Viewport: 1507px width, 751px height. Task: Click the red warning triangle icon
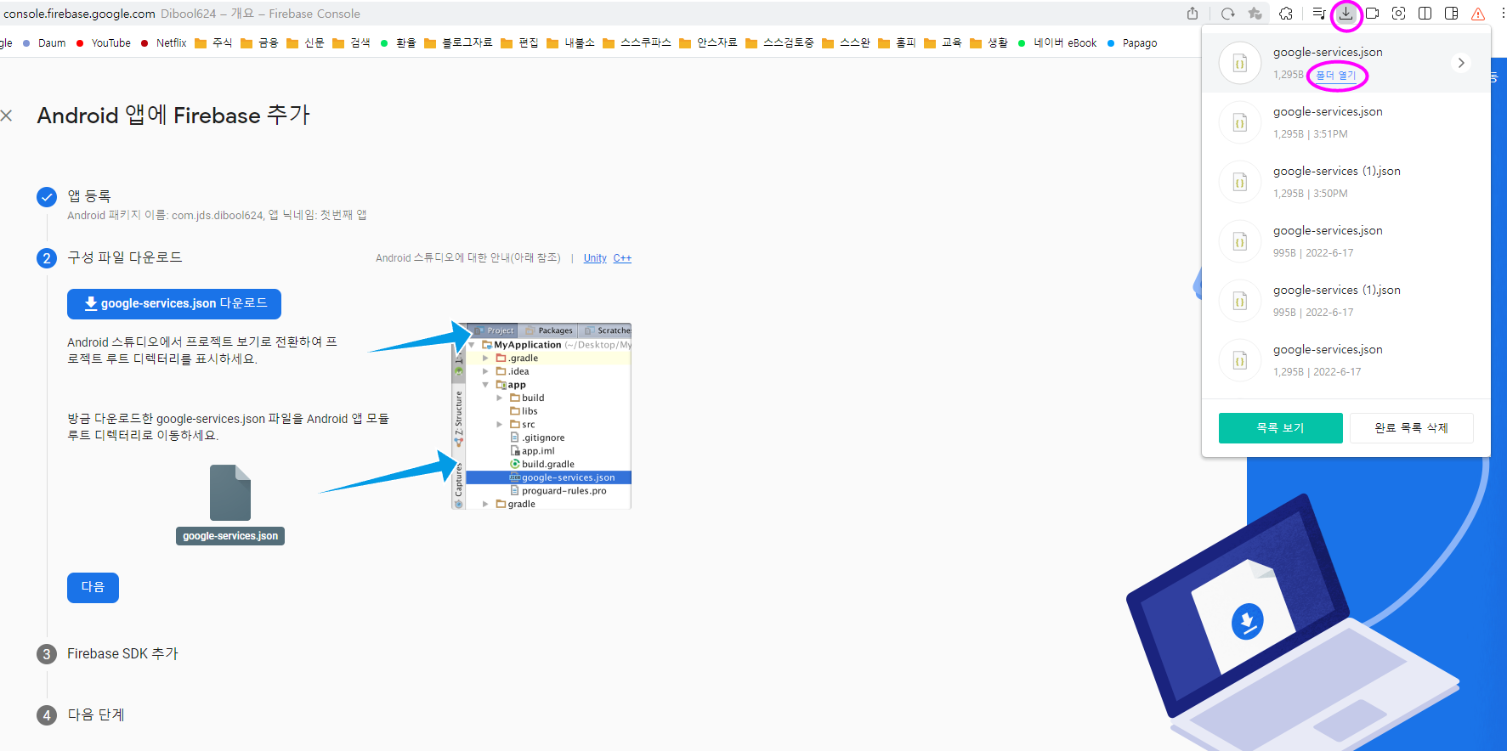(x=1478, y=14)
